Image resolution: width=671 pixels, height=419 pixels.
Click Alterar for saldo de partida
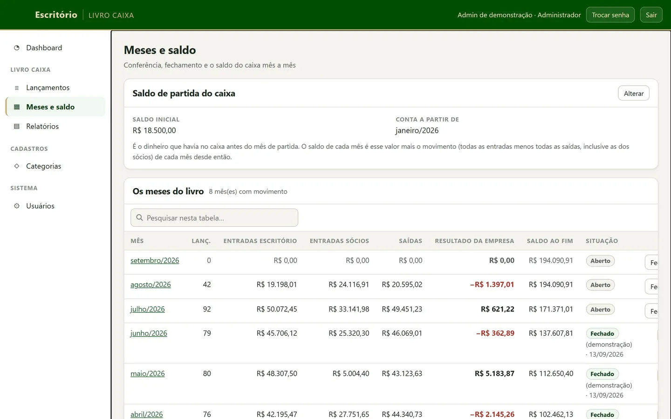pos(634,93)
